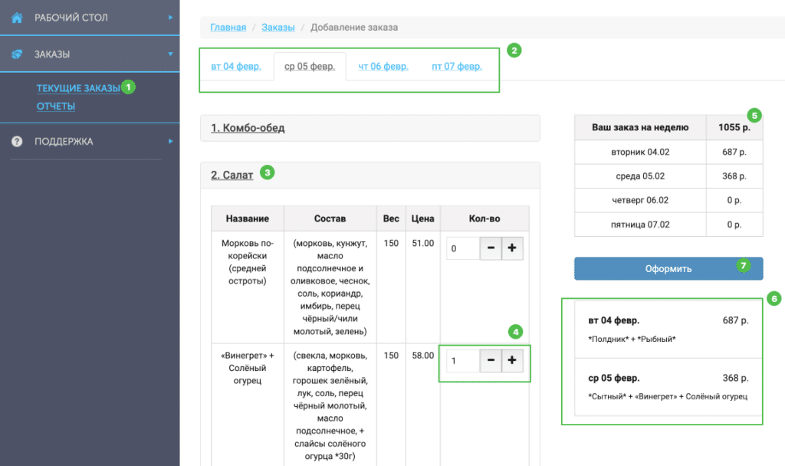Go to Главная breadcrumb link
The height and width of the screenshot is (466, 785).
click(228, 28)
